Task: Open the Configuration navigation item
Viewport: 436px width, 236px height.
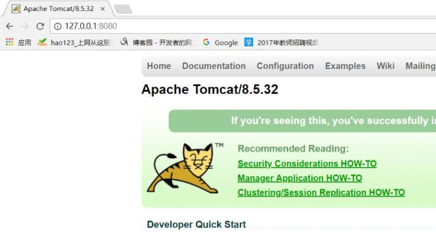Action: [x=285, y=66]
